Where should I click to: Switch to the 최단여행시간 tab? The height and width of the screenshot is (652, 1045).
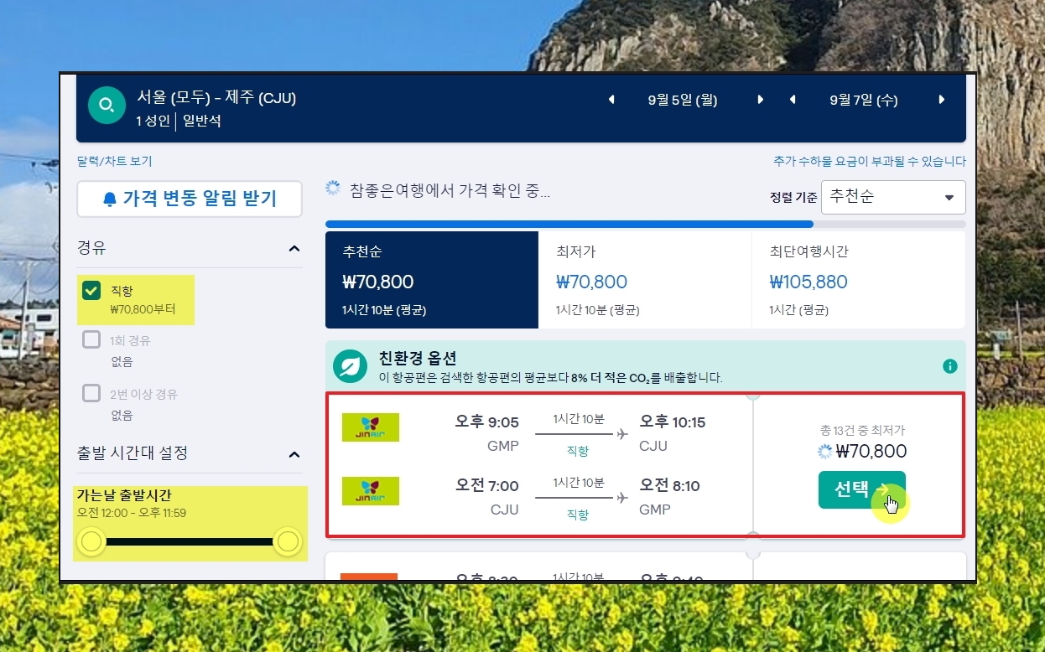(x=859, y=280)
